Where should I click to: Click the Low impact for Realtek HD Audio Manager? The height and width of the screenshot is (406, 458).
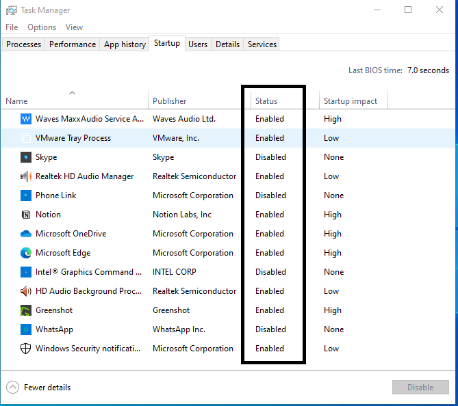331,176
